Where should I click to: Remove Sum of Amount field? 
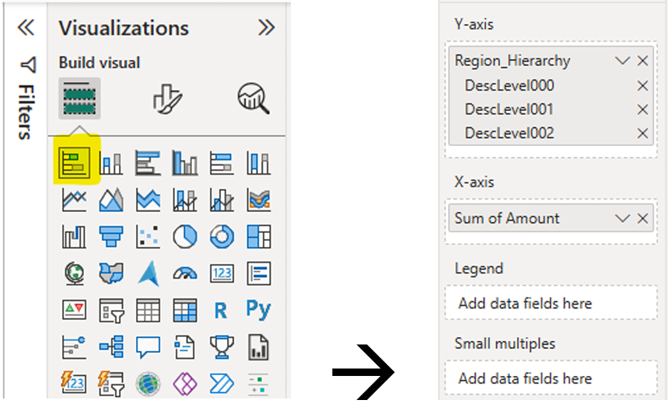(642, 218)
